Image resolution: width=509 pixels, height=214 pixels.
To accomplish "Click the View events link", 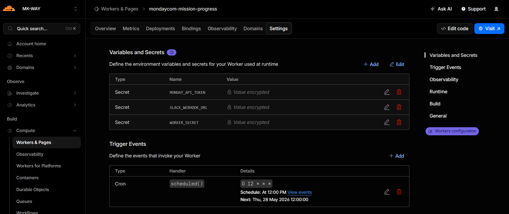I will [x=300, y=192].
